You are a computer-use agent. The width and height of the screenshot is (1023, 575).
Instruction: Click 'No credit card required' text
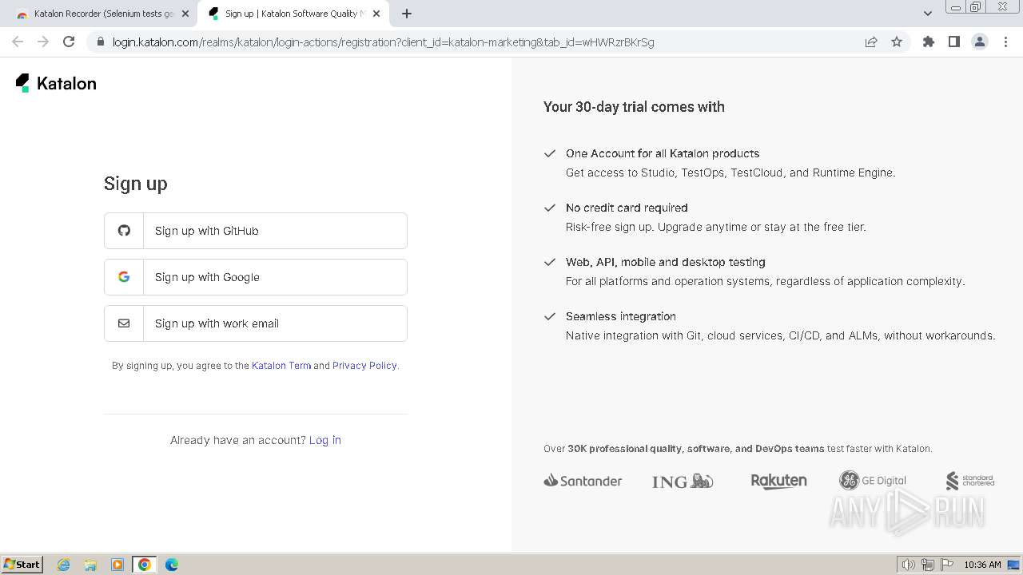click(627, 208)
